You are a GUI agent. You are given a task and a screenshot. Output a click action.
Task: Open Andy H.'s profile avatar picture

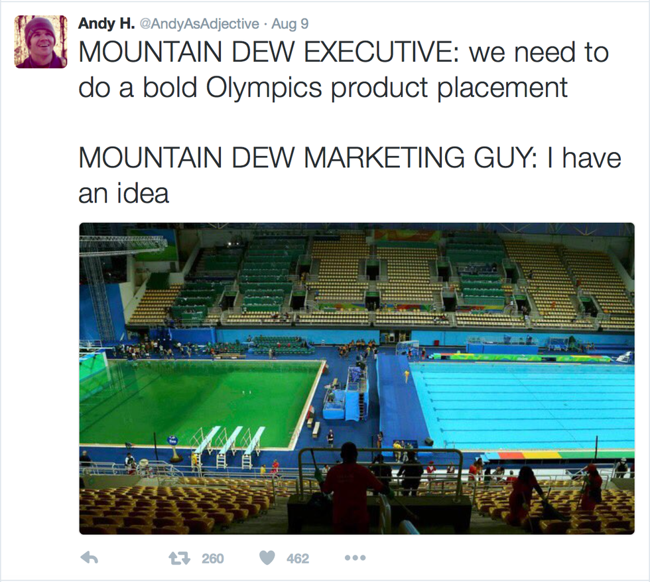(x=41, y=41)
